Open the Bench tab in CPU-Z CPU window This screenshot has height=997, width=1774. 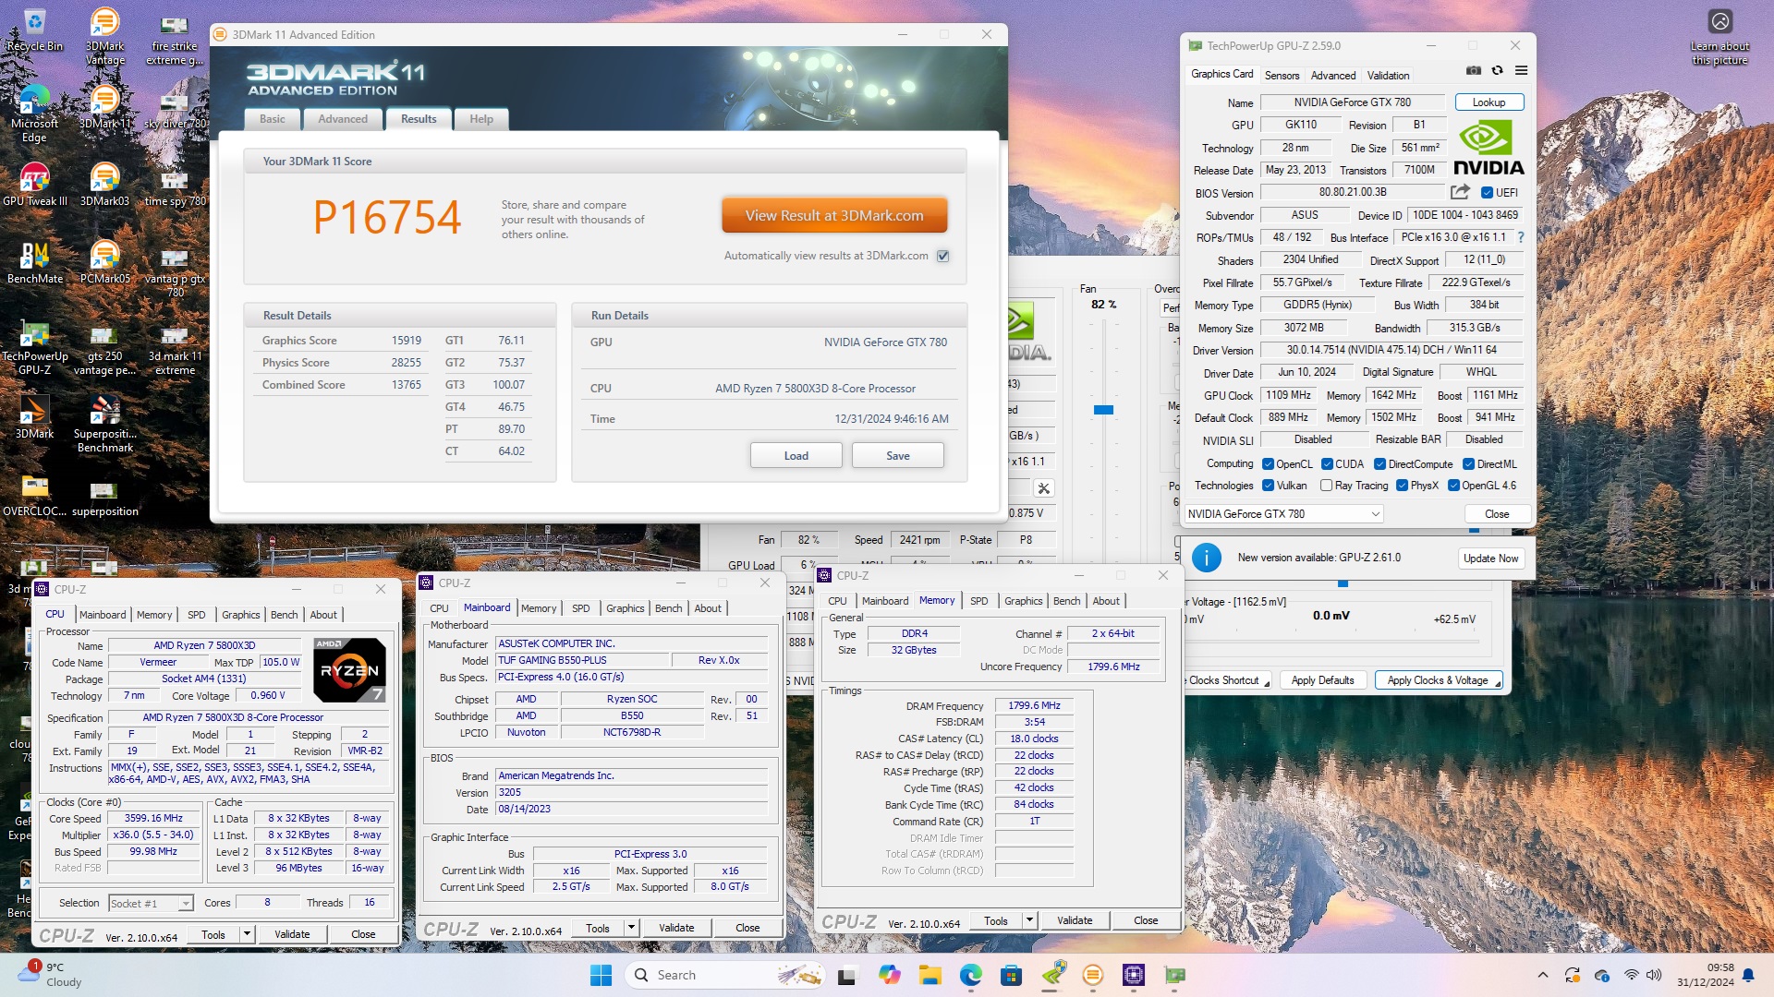point(284,615)
